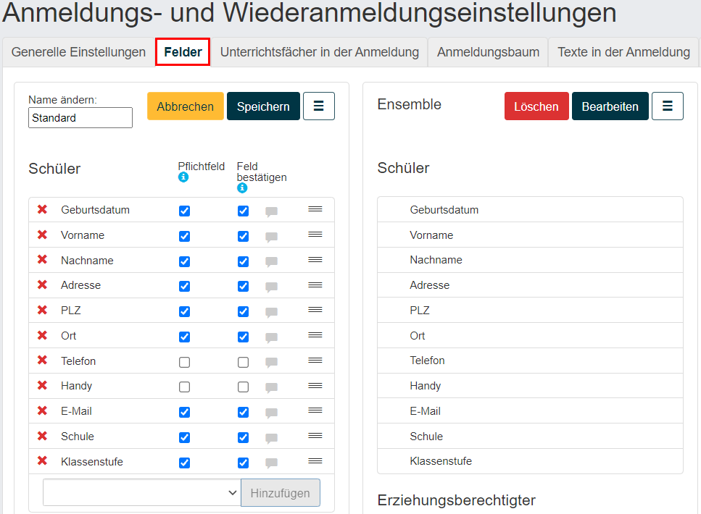This screenshot has width=701, height=514.
Task: Remove the E-Mail field via red X
Action: [x=43, y=410]
